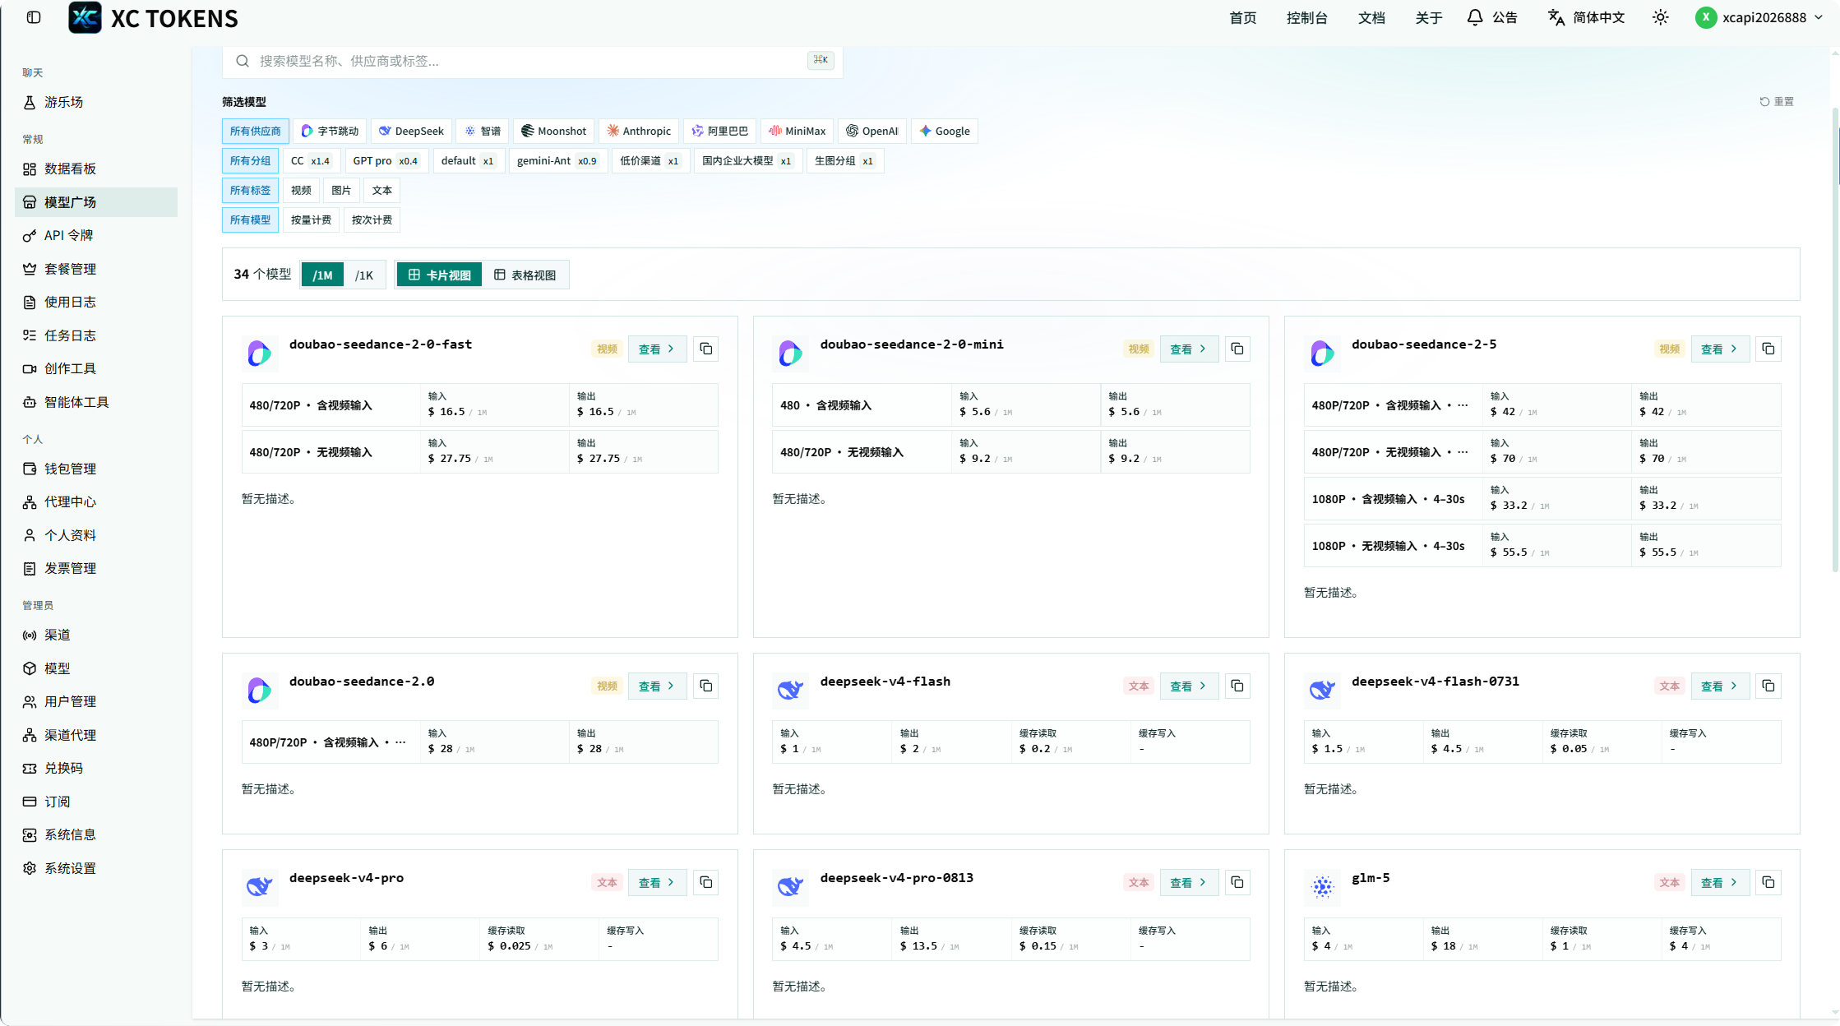Viewport: 1840px width, 1026px height.
Task: Click the 发票管理 sidebar icon
Action: pos(30,568)
